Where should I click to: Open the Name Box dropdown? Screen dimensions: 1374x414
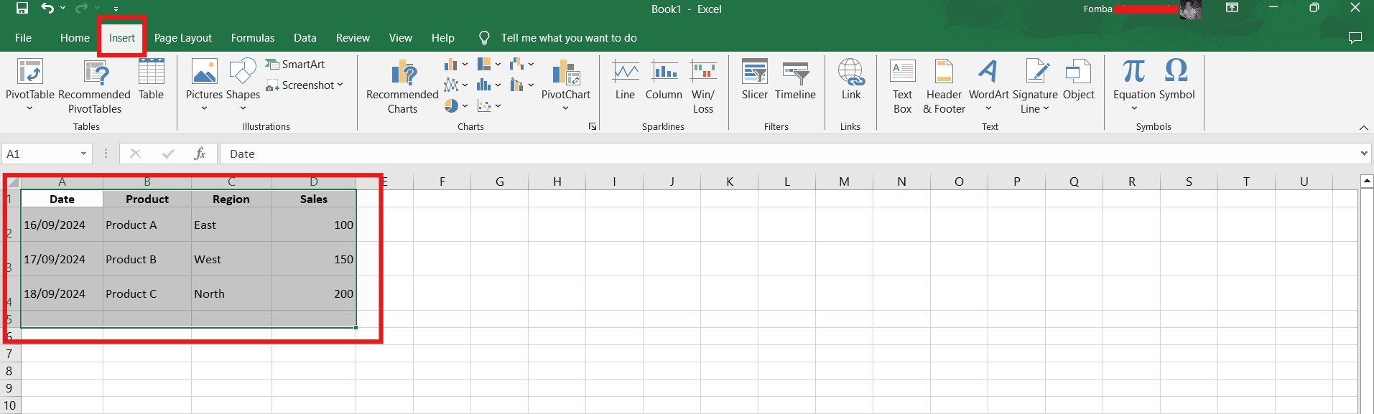click(83, 154)
